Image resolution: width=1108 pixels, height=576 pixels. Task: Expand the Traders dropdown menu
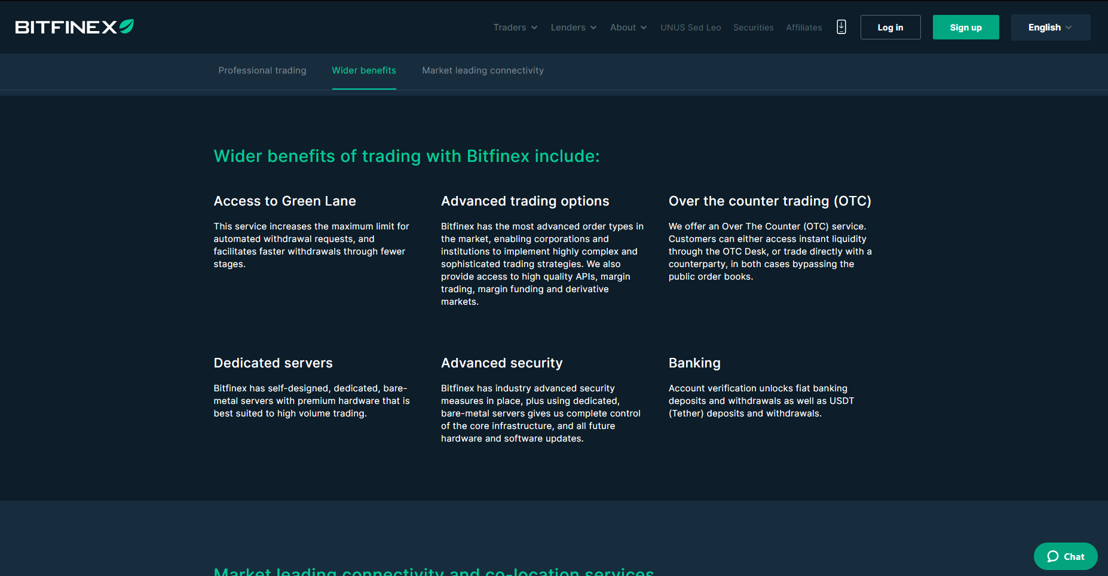click(x=515, y=27)
